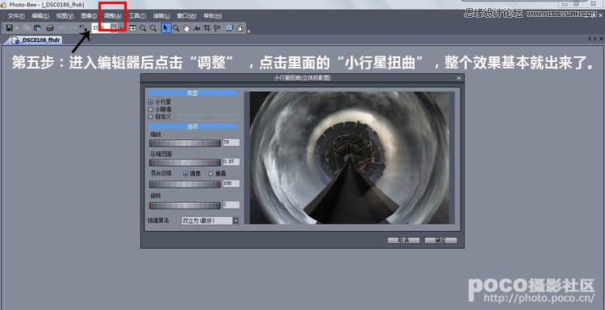Click the last icon in the toolbar row
Screen dimensions: 605x310
[x=240, y=27]
